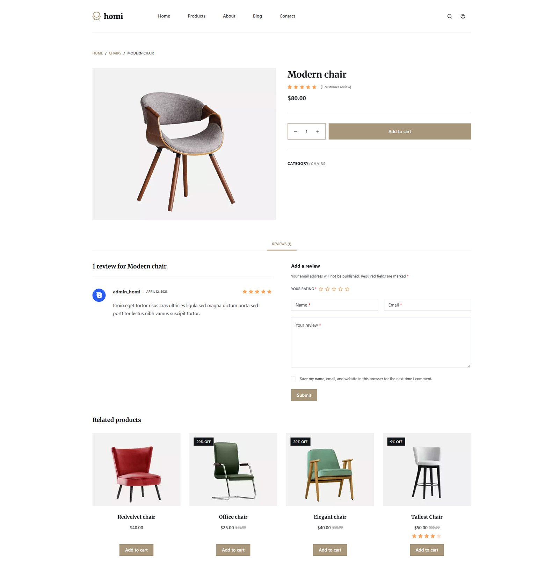Decrease quantity with minus button
The height and width of the screenshot is (568, 559).
click(296, 132)
